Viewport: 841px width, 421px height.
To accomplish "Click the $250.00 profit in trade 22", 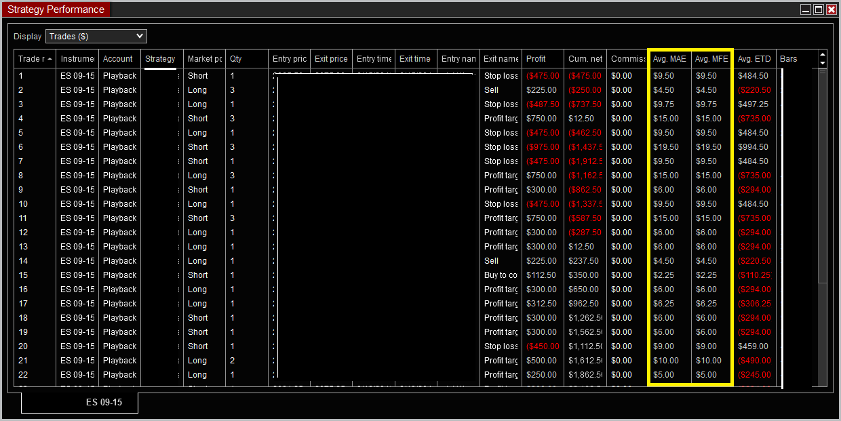I will coord(541,375).
